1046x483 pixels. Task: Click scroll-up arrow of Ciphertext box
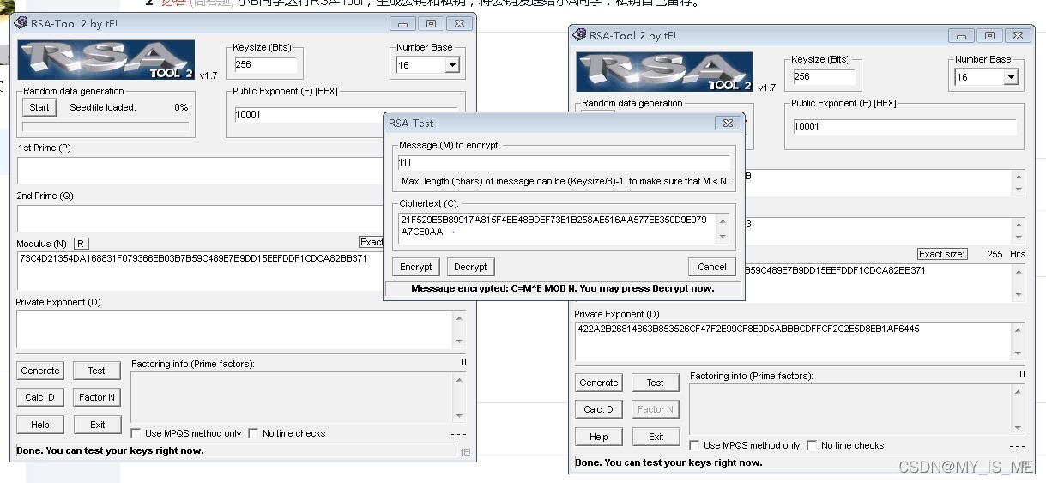point(723,220)
